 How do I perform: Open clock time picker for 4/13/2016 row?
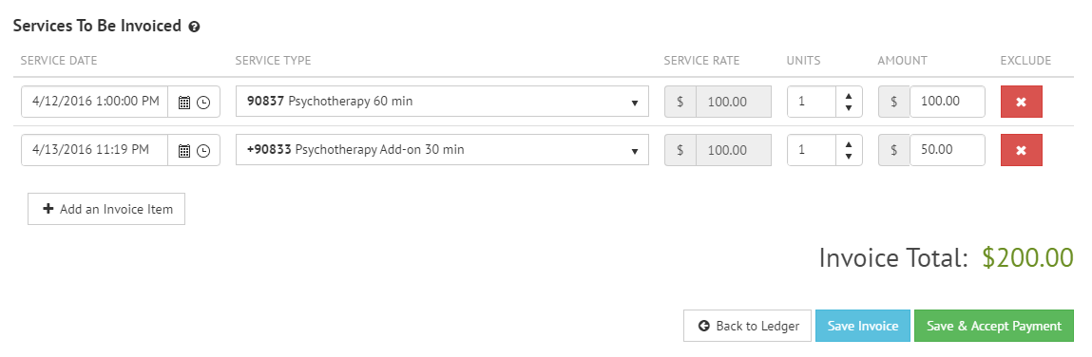[x=203, y=150]
